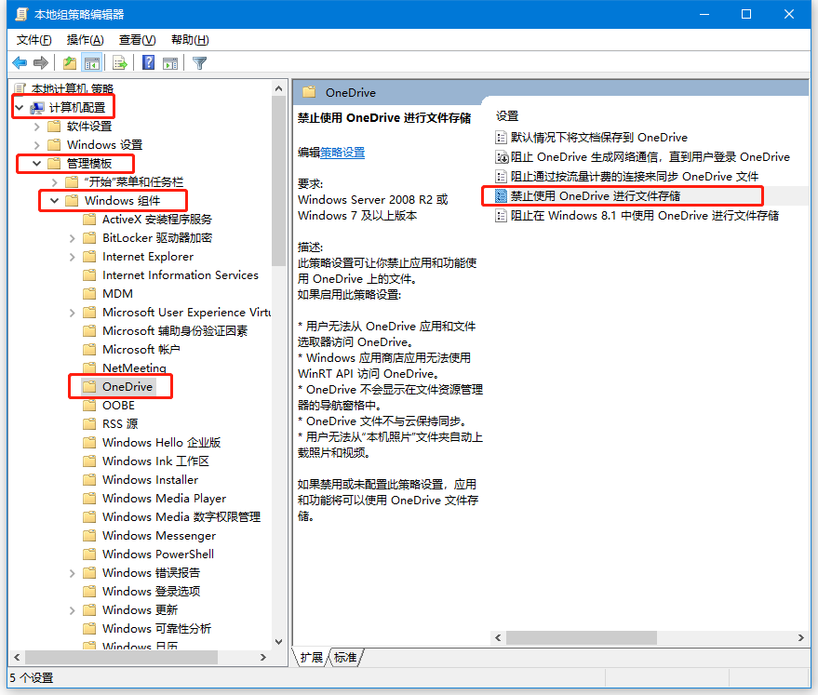
Task: Switch to the 扩展 tab
Action: [x=312, y=658]
